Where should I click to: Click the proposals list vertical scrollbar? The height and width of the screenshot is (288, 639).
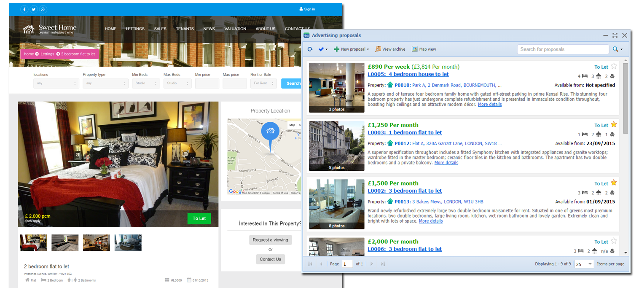[x=625, y=97]
